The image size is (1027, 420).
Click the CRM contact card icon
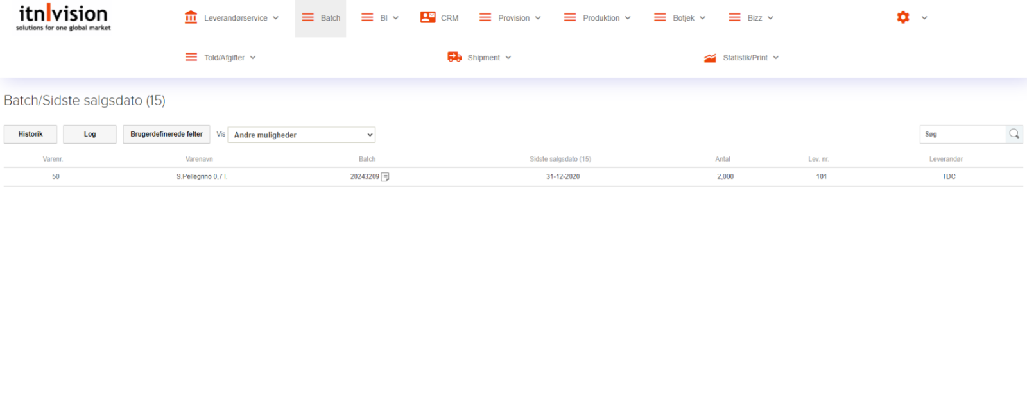pyautogui.click(x=427, y=17)
